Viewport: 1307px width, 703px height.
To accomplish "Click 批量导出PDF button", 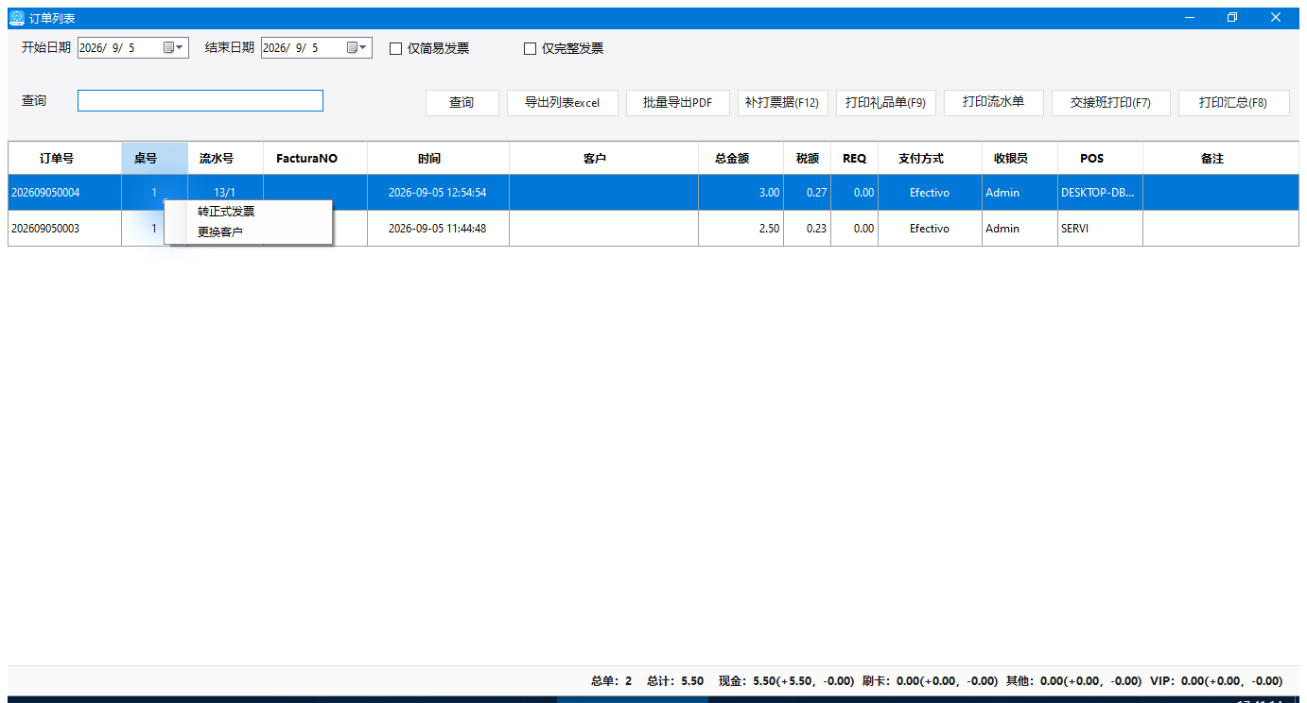I will [677, 102].
